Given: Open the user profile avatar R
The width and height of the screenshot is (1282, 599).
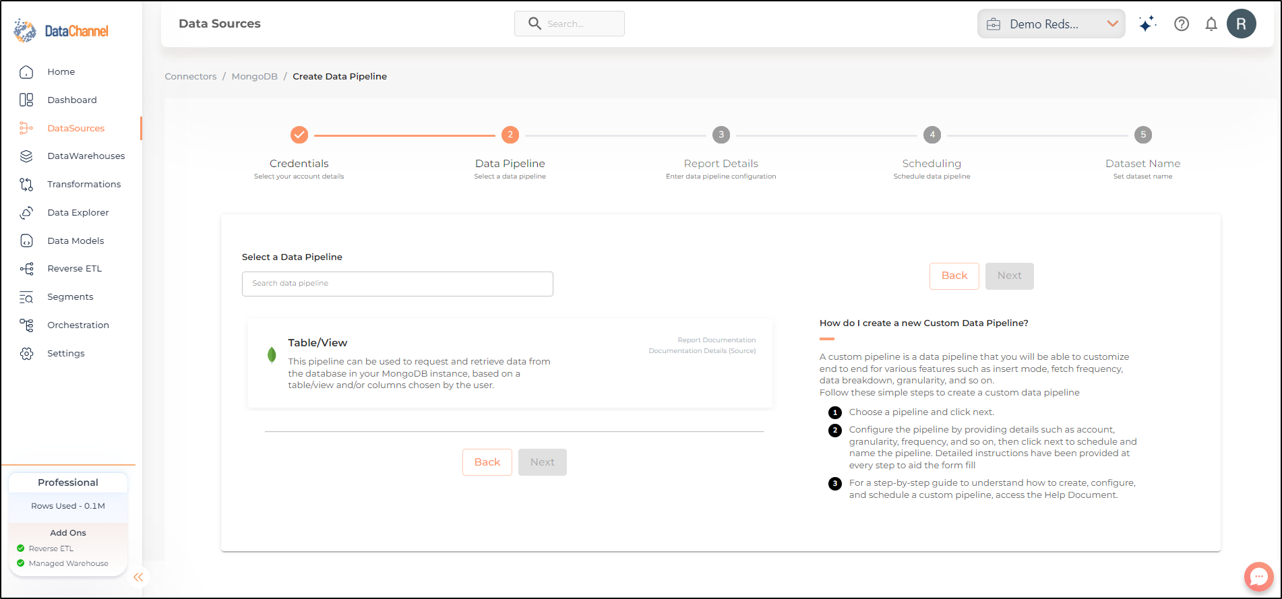Looking at the screenshot, I should [x=1242, y=24].
